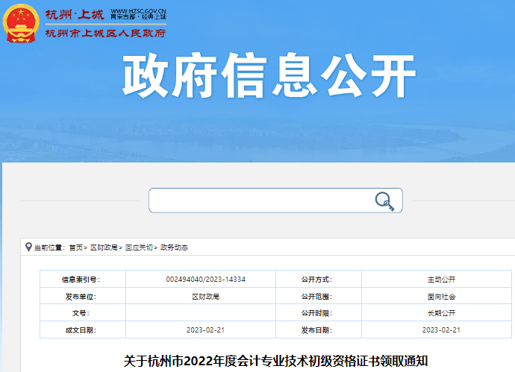The image size is (515, 372).
Task: Go to 首页 in the breadcrumb
Action: click(76, 248)
